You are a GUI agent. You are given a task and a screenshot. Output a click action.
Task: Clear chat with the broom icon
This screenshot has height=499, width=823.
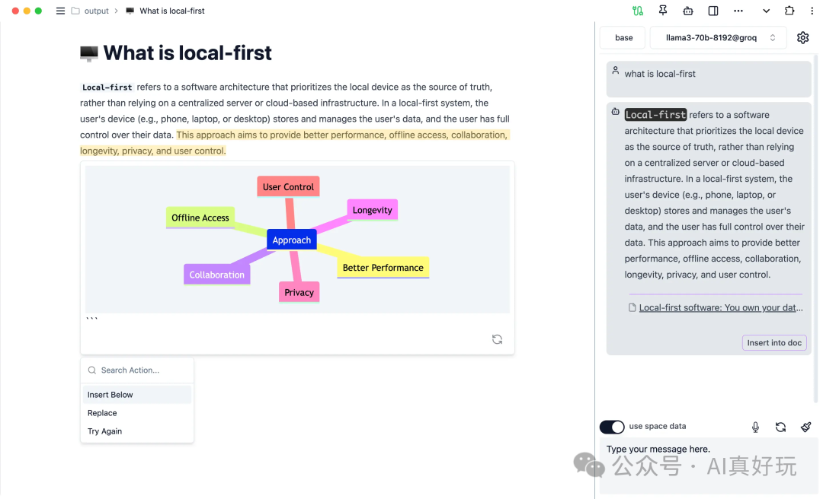point(805,427)
